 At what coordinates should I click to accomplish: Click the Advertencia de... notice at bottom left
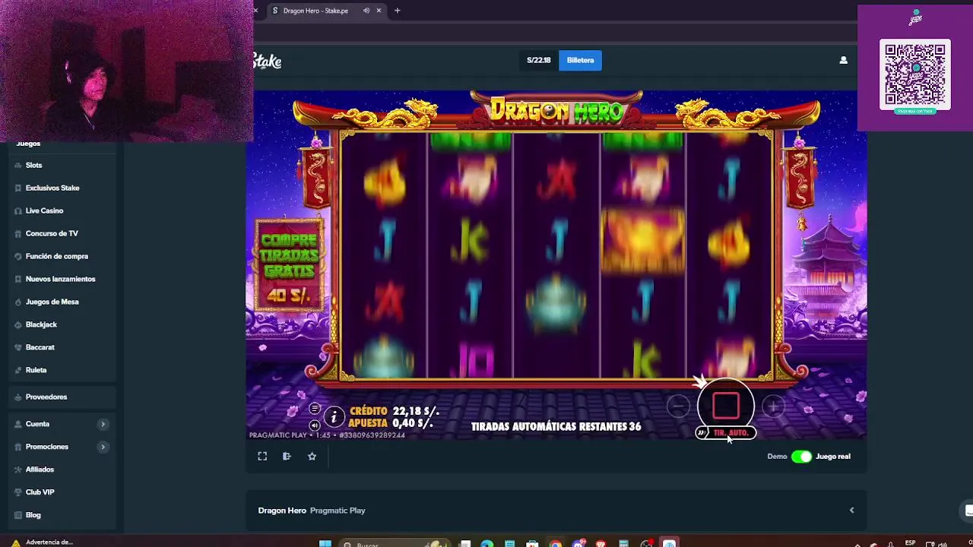point(43,542)
